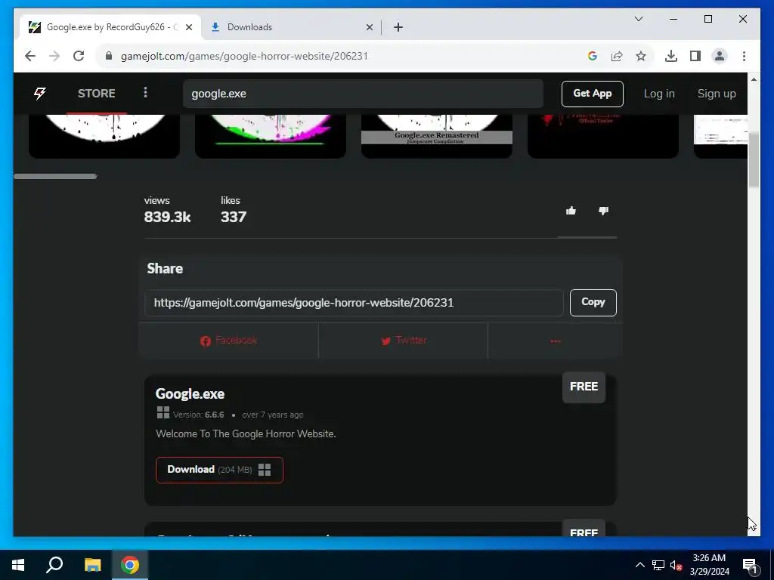Click the page scrollbar up arrow
The width and height of the screenshot is (774, 580).
[754, 79]
